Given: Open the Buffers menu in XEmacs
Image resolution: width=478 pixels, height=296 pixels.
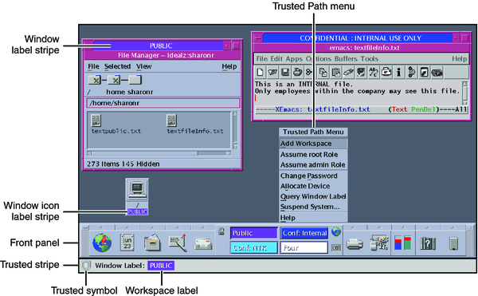Looking at the screenshot, I should click(346, 59).
